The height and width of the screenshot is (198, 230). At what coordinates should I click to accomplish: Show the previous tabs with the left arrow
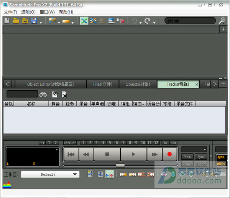7,84
